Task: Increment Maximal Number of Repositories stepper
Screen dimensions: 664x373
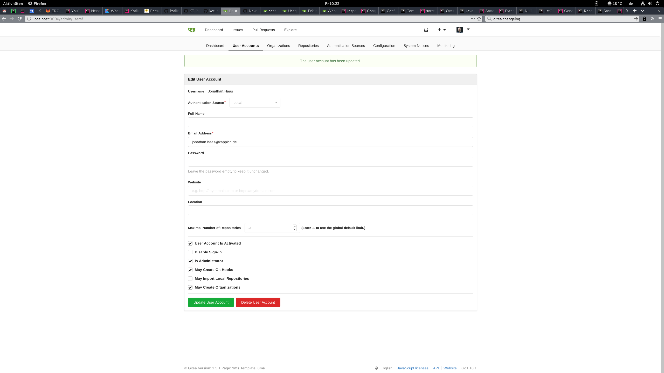Action: (x=295, y=226)
